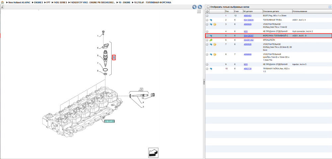Sort by 'Описание детали' column header
Screen dimensions: 332x159
[x=277, y=11]
